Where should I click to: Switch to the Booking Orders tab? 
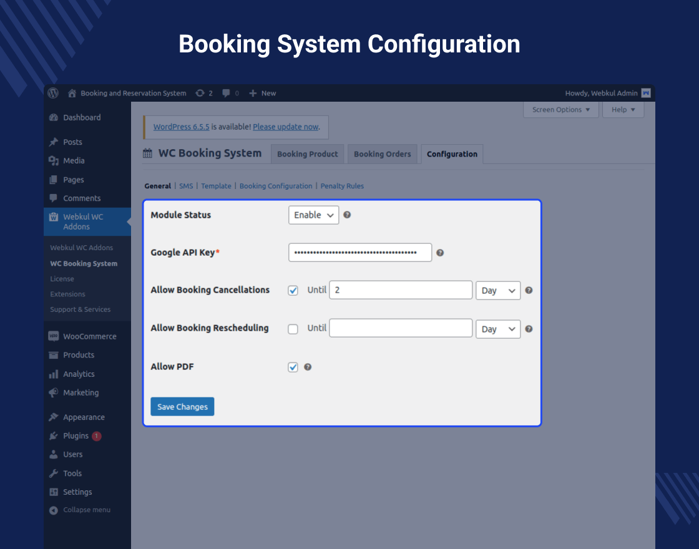382,154
